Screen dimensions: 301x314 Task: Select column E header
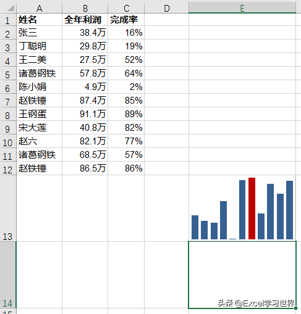(242, 8)
